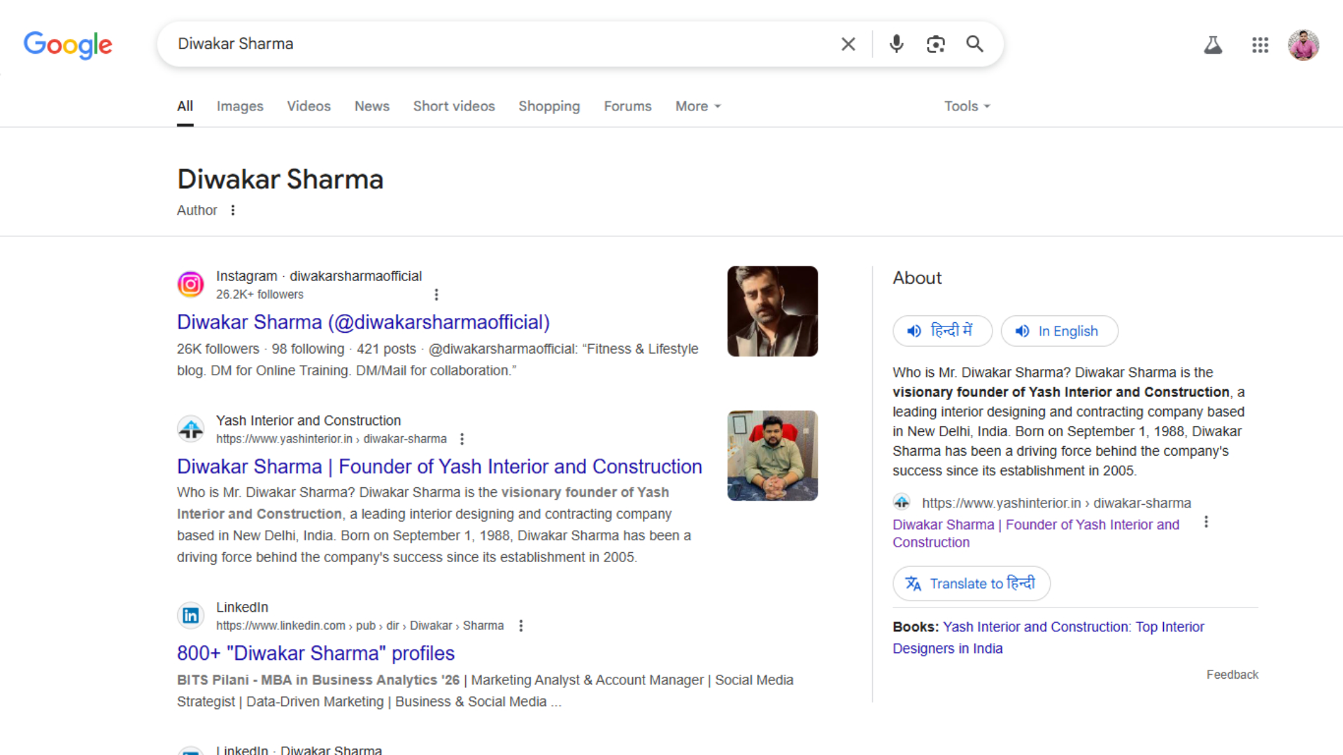Click into the search text field
This screenshot has width=1343, height=755.
pyautogui.click(x=490, y=44)
